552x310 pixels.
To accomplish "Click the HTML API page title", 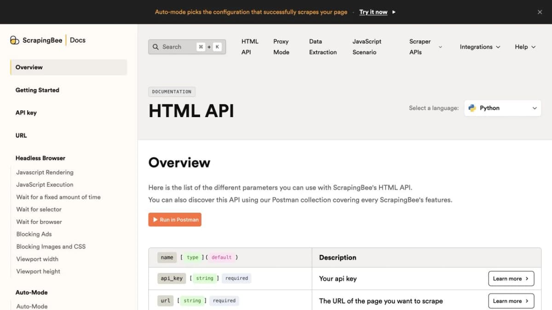I will click(x=191, y=111).
